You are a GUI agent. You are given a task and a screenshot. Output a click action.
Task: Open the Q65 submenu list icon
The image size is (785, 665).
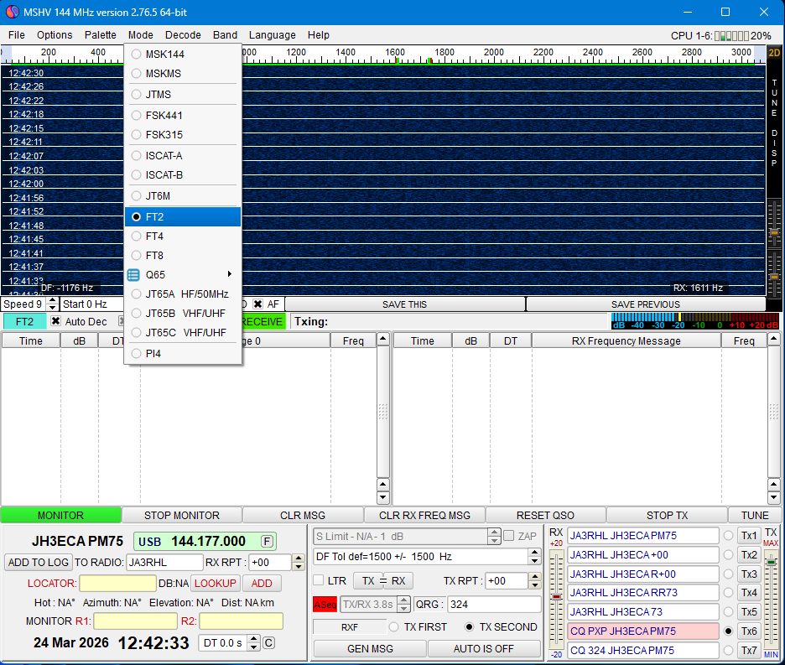tap(133, 274)
